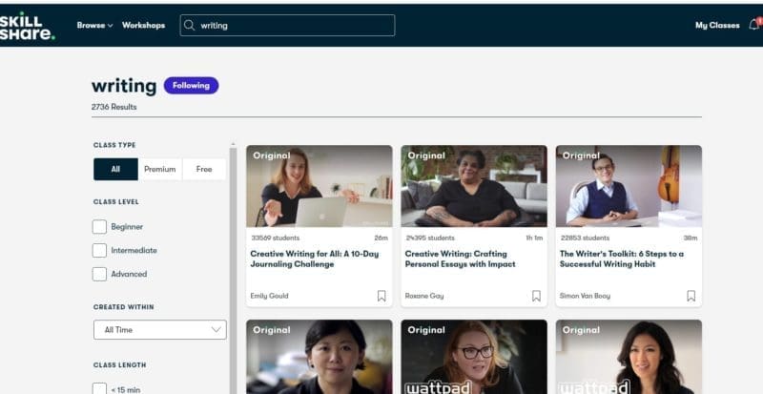Viewport: 763px width, 394px height.
Task: Open Simon Van Booy class thumbnail
Action: [x=629, y=186]
